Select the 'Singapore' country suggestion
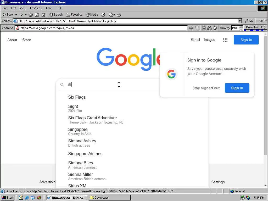The height and width of the screenshot is (201, 268). click(132, 131)
